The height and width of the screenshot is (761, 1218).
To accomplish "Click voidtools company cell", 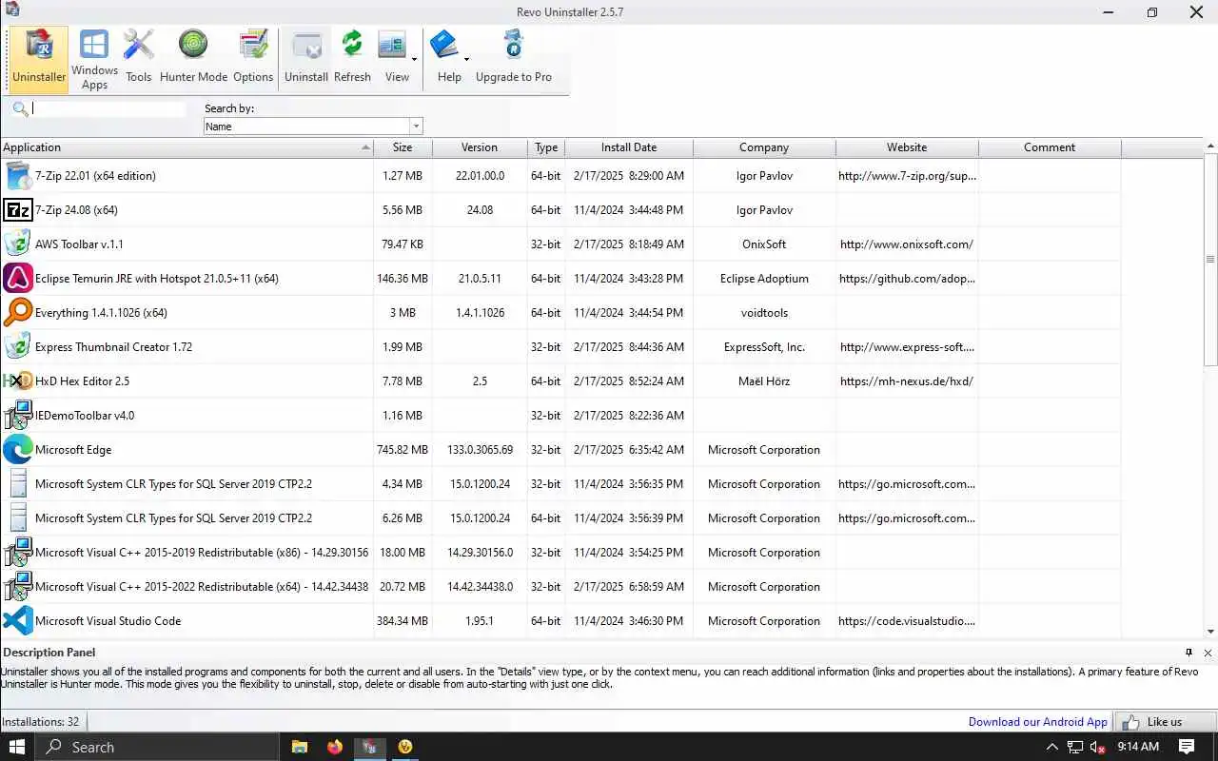I will [x=764, y=313].
